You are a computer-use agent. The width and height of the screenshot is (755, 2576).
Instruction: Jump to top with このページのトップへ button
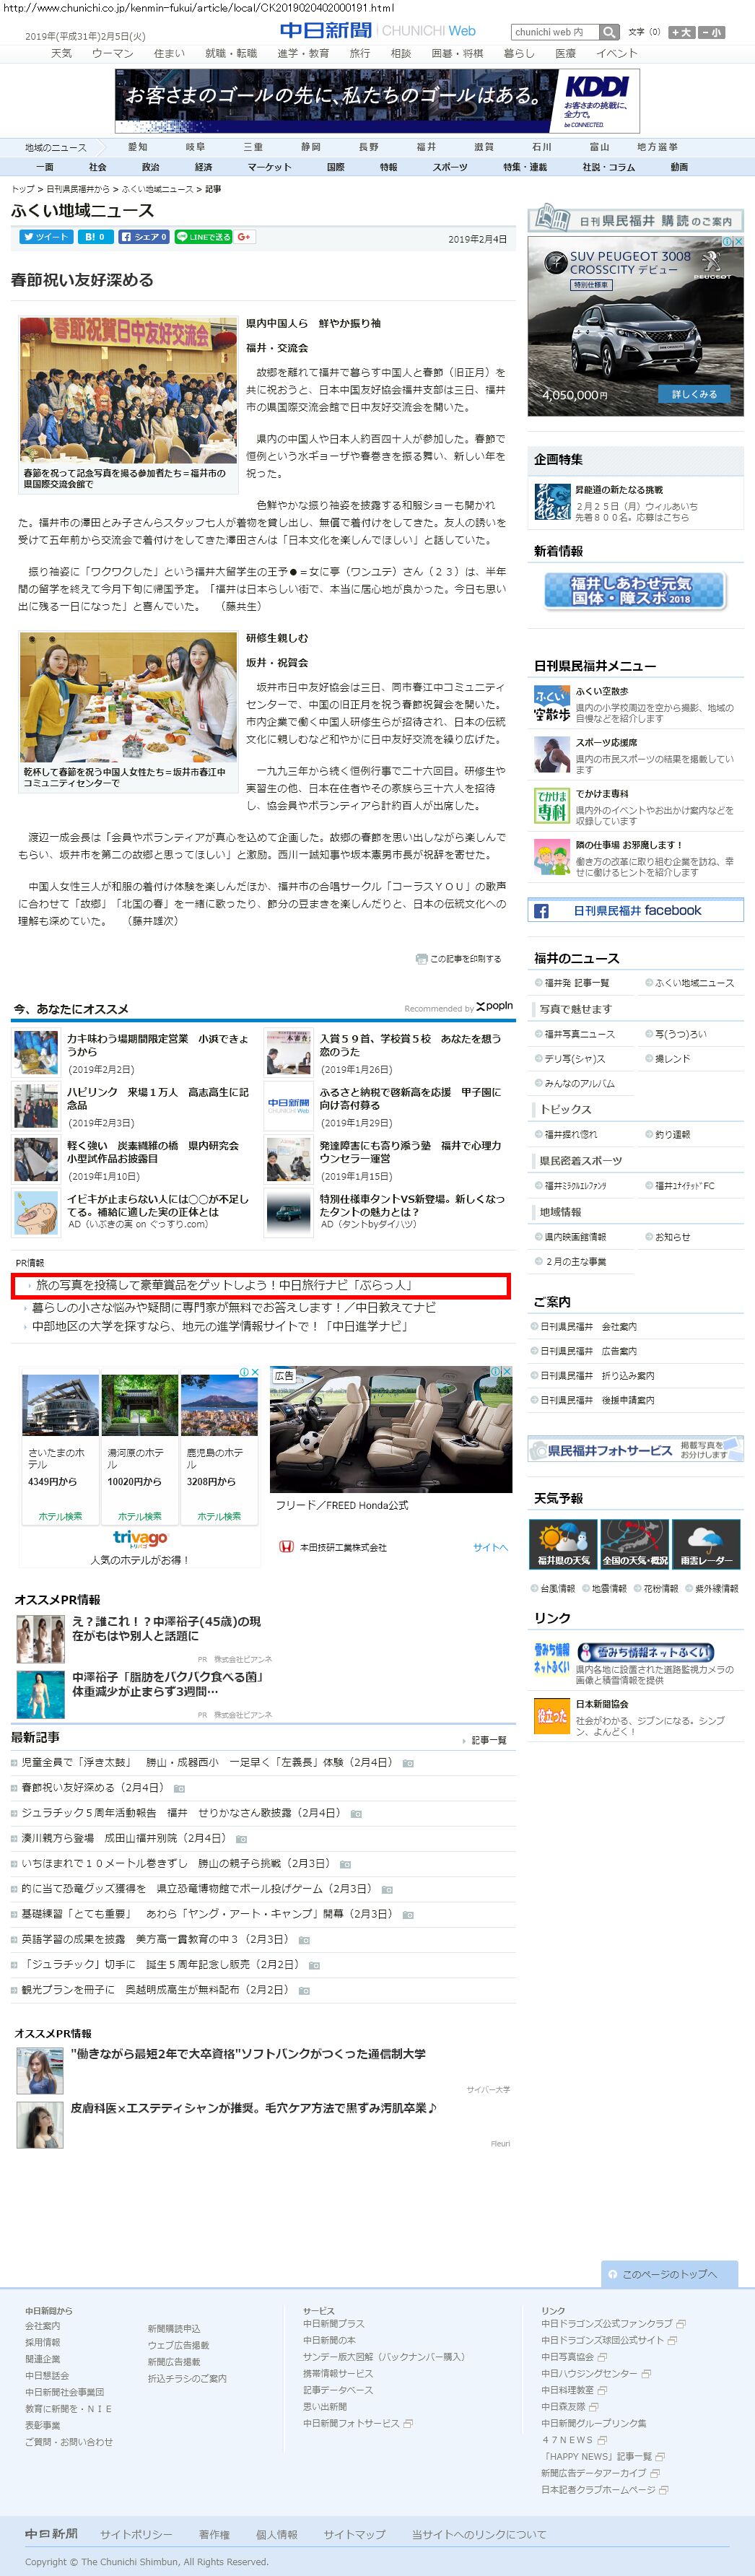pos(669,2273)
